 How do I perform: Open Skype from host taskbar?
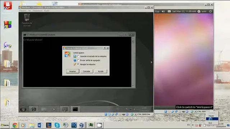(57, 125)
